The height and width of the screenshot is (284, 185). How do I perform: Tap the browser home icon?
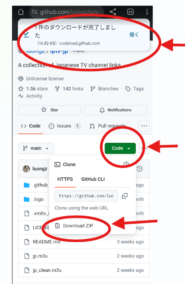[x=21, y=12]
